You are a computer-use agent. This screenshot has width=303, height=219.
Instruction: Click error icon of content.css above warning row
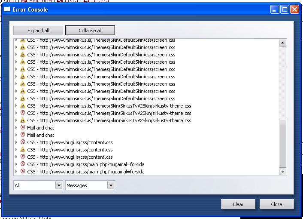pos(23,142)
